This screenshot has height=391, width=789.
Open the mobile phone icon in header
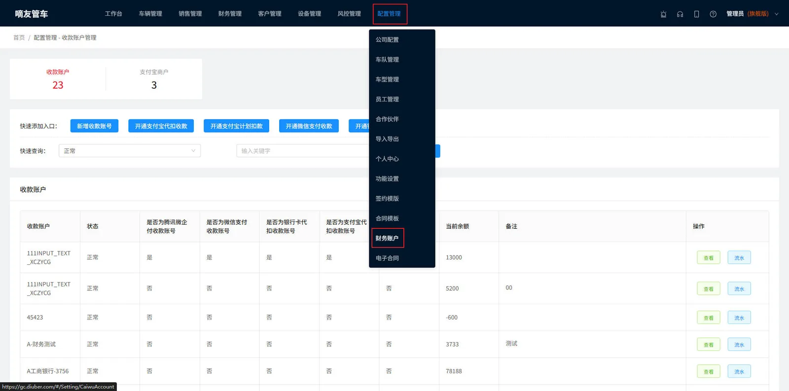click(x=696, y=14)
